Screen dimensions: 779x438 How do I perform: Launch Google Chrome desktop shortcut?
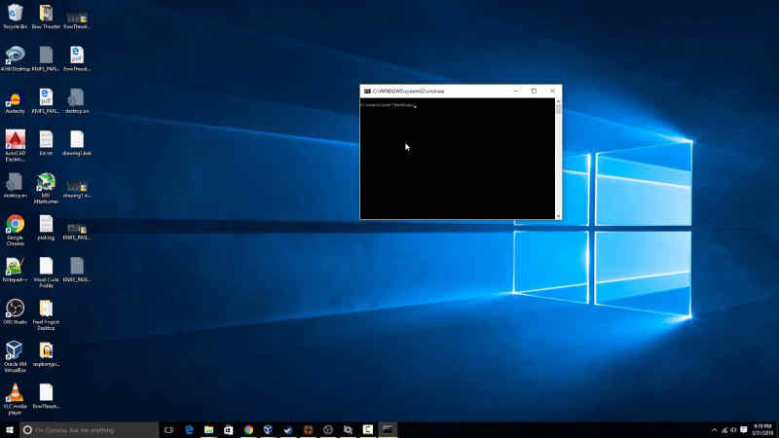15,230
